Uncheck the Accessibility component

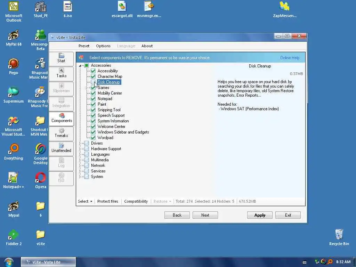(x=93, y=71)
